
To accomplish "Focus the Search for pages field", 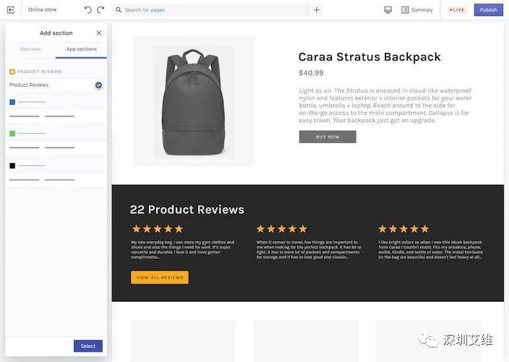I will 211,10.
